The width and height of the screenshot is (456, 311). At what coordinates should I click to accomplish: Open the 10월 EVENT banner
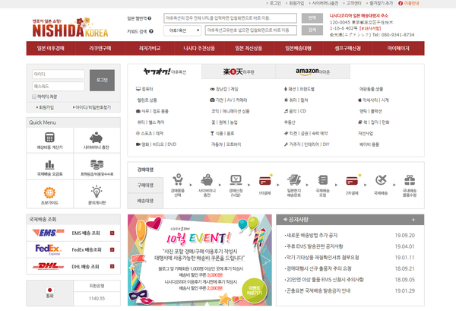tap(199, 260)
